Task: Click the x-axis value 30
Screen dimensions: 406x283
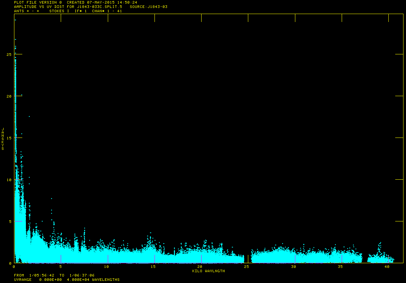Action: [294, 267]
